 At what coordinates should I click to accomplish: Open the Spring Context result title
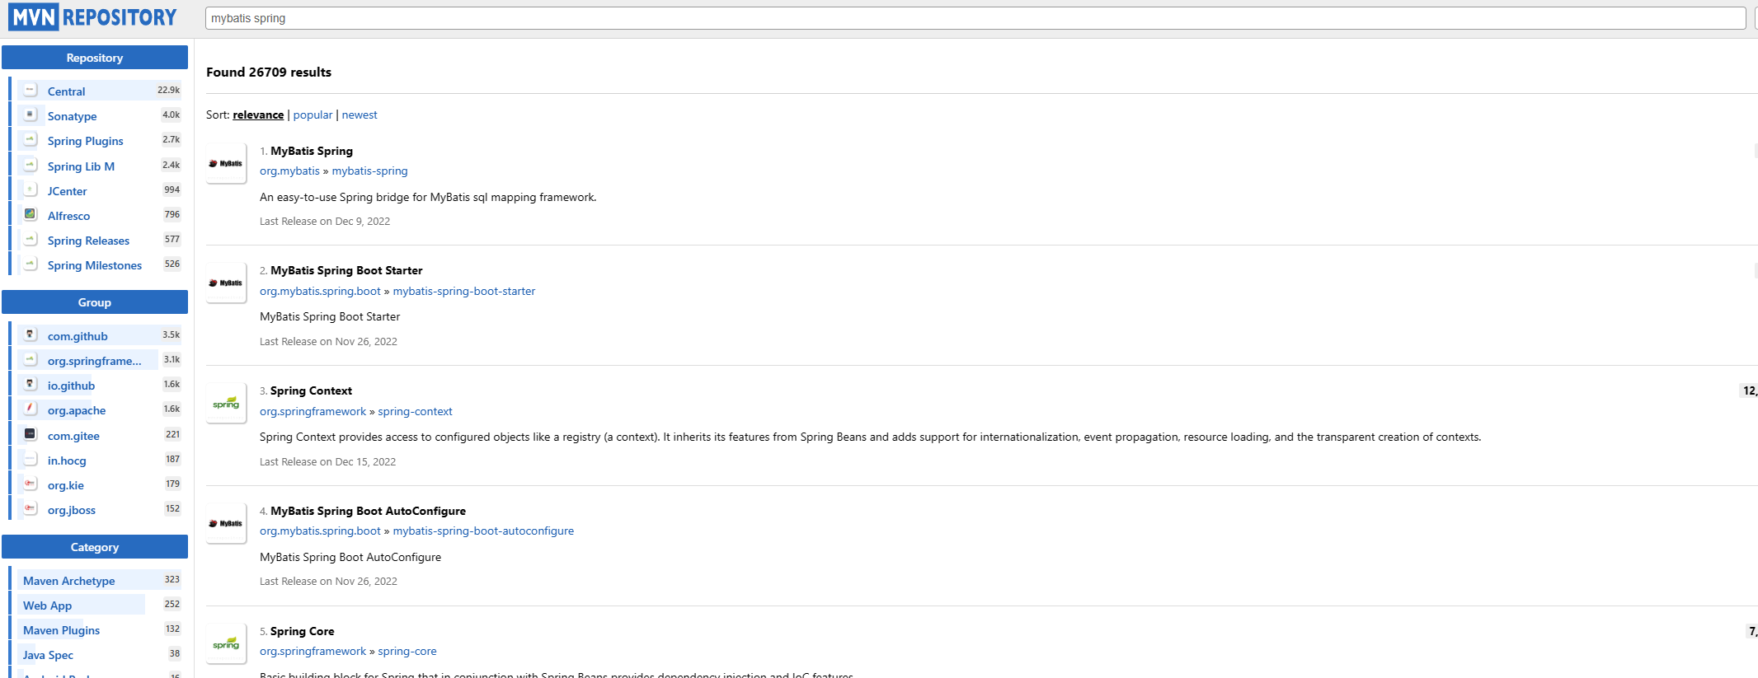311,390
